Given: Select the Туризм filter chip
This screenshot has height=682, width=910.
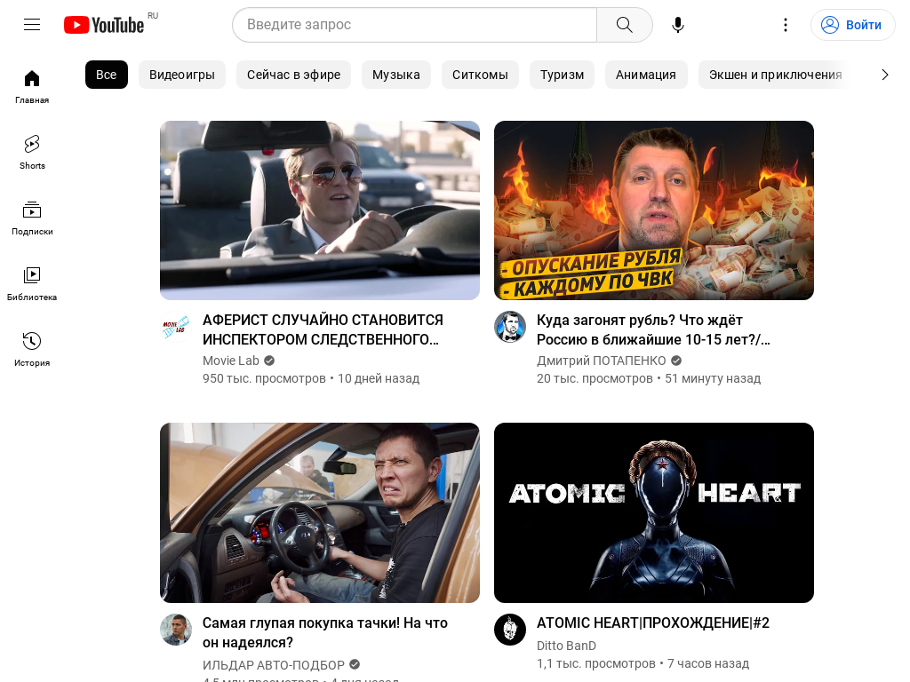Looking at the screenshot, I should tap(562, 75).
